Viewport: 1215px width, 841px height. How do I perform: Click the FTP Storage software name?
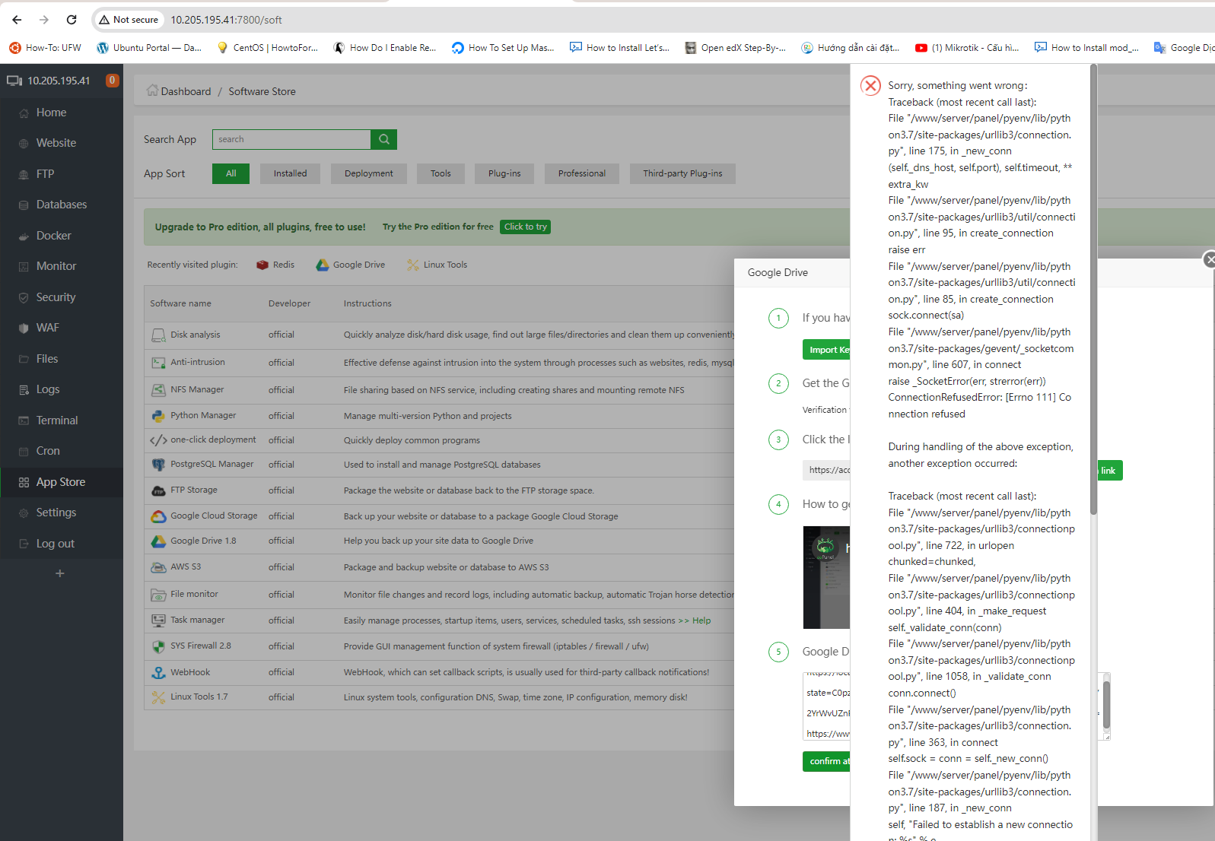click(x=194, y=490)
